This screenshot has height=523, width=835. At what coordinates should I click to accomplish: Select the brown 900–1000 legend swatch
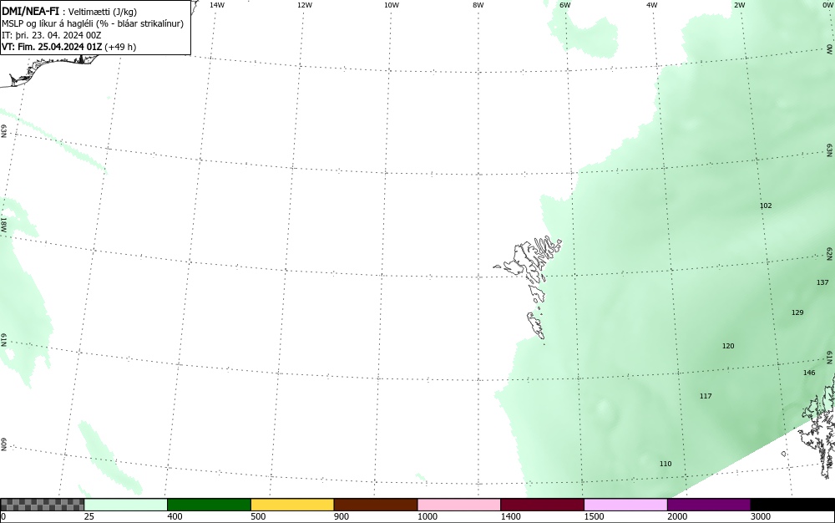coord(376,505)
